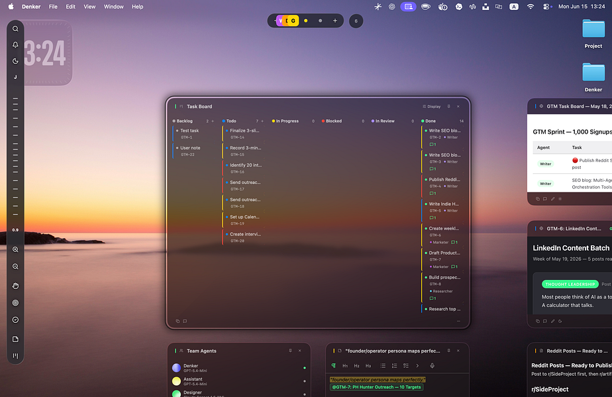Image resolution: width=612 pixels, height=397 pixels.
Task: Open the board columns icon at sidebar bottom
Action: pos(15,356)
